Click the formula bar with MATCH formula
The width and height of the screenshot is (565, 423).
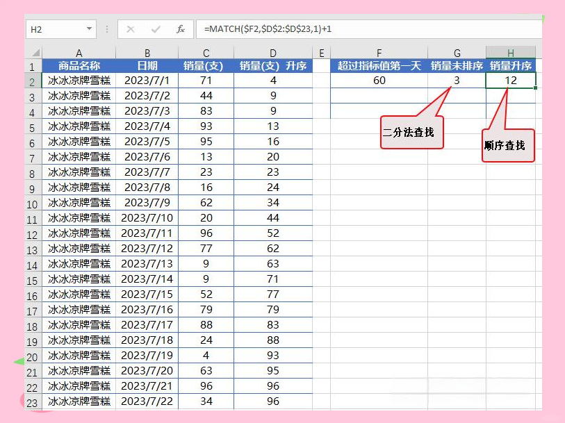click(x=369, y=29)
